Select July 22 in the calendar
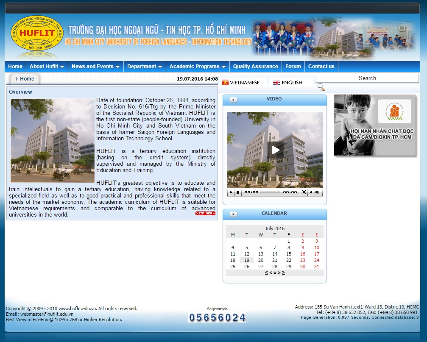The width and height of the screenshot is (427, 342). tap(289, 260)
